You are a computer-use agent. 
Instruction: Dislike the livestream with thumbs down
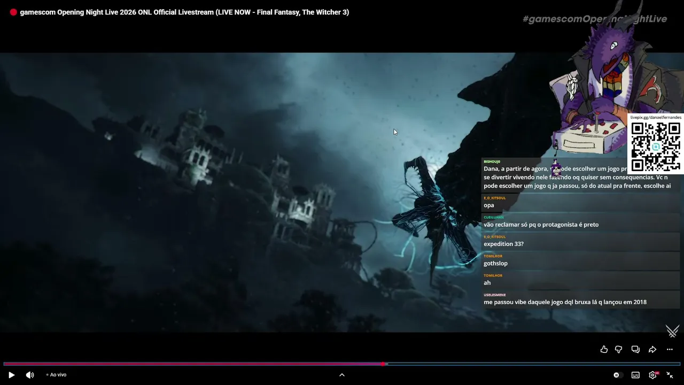[x=619, y=349]
